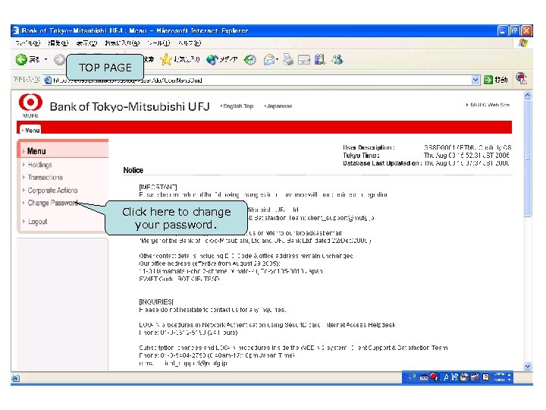
Task: Click the 'Tokyo Time:' label
Action: coord(361,155)
